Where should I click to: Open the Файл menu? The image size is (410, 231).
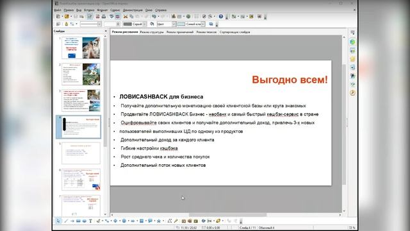58,10
